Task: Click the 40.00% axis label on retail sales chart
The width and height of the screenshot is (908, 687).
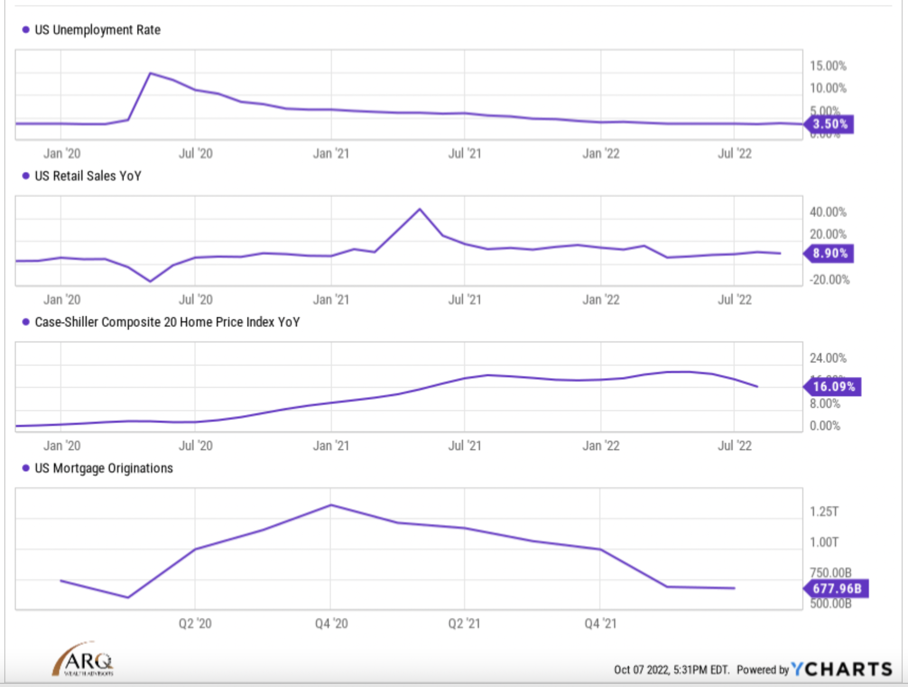Action: coord(828,212)
